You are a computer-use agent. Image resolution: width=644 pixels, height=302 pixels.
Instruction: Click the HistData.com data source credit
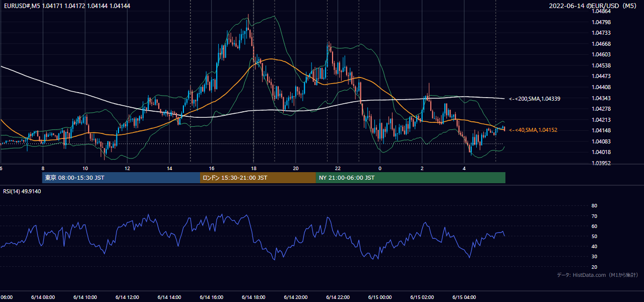[x=598, y=275]
